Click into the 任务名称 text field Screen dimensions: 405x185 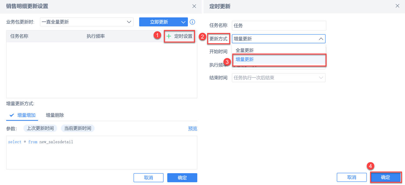pyautogui.click(x=279, y=26)
